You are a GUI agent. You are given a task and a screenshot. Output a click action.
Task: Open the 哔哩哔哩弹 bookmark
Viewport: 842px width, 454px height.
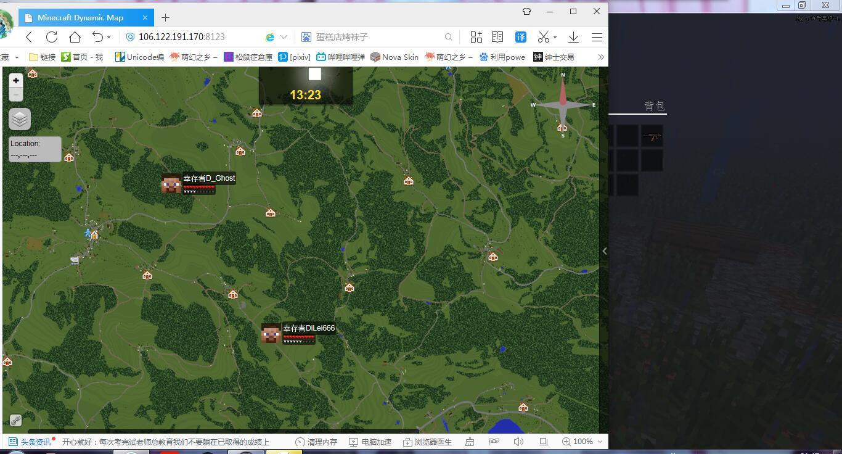(x=340, y=57)
